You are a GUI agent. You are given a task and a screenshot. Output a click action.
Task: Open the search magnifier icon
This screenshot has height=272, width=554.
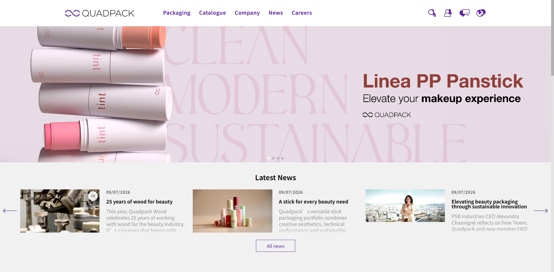[432, 13]
